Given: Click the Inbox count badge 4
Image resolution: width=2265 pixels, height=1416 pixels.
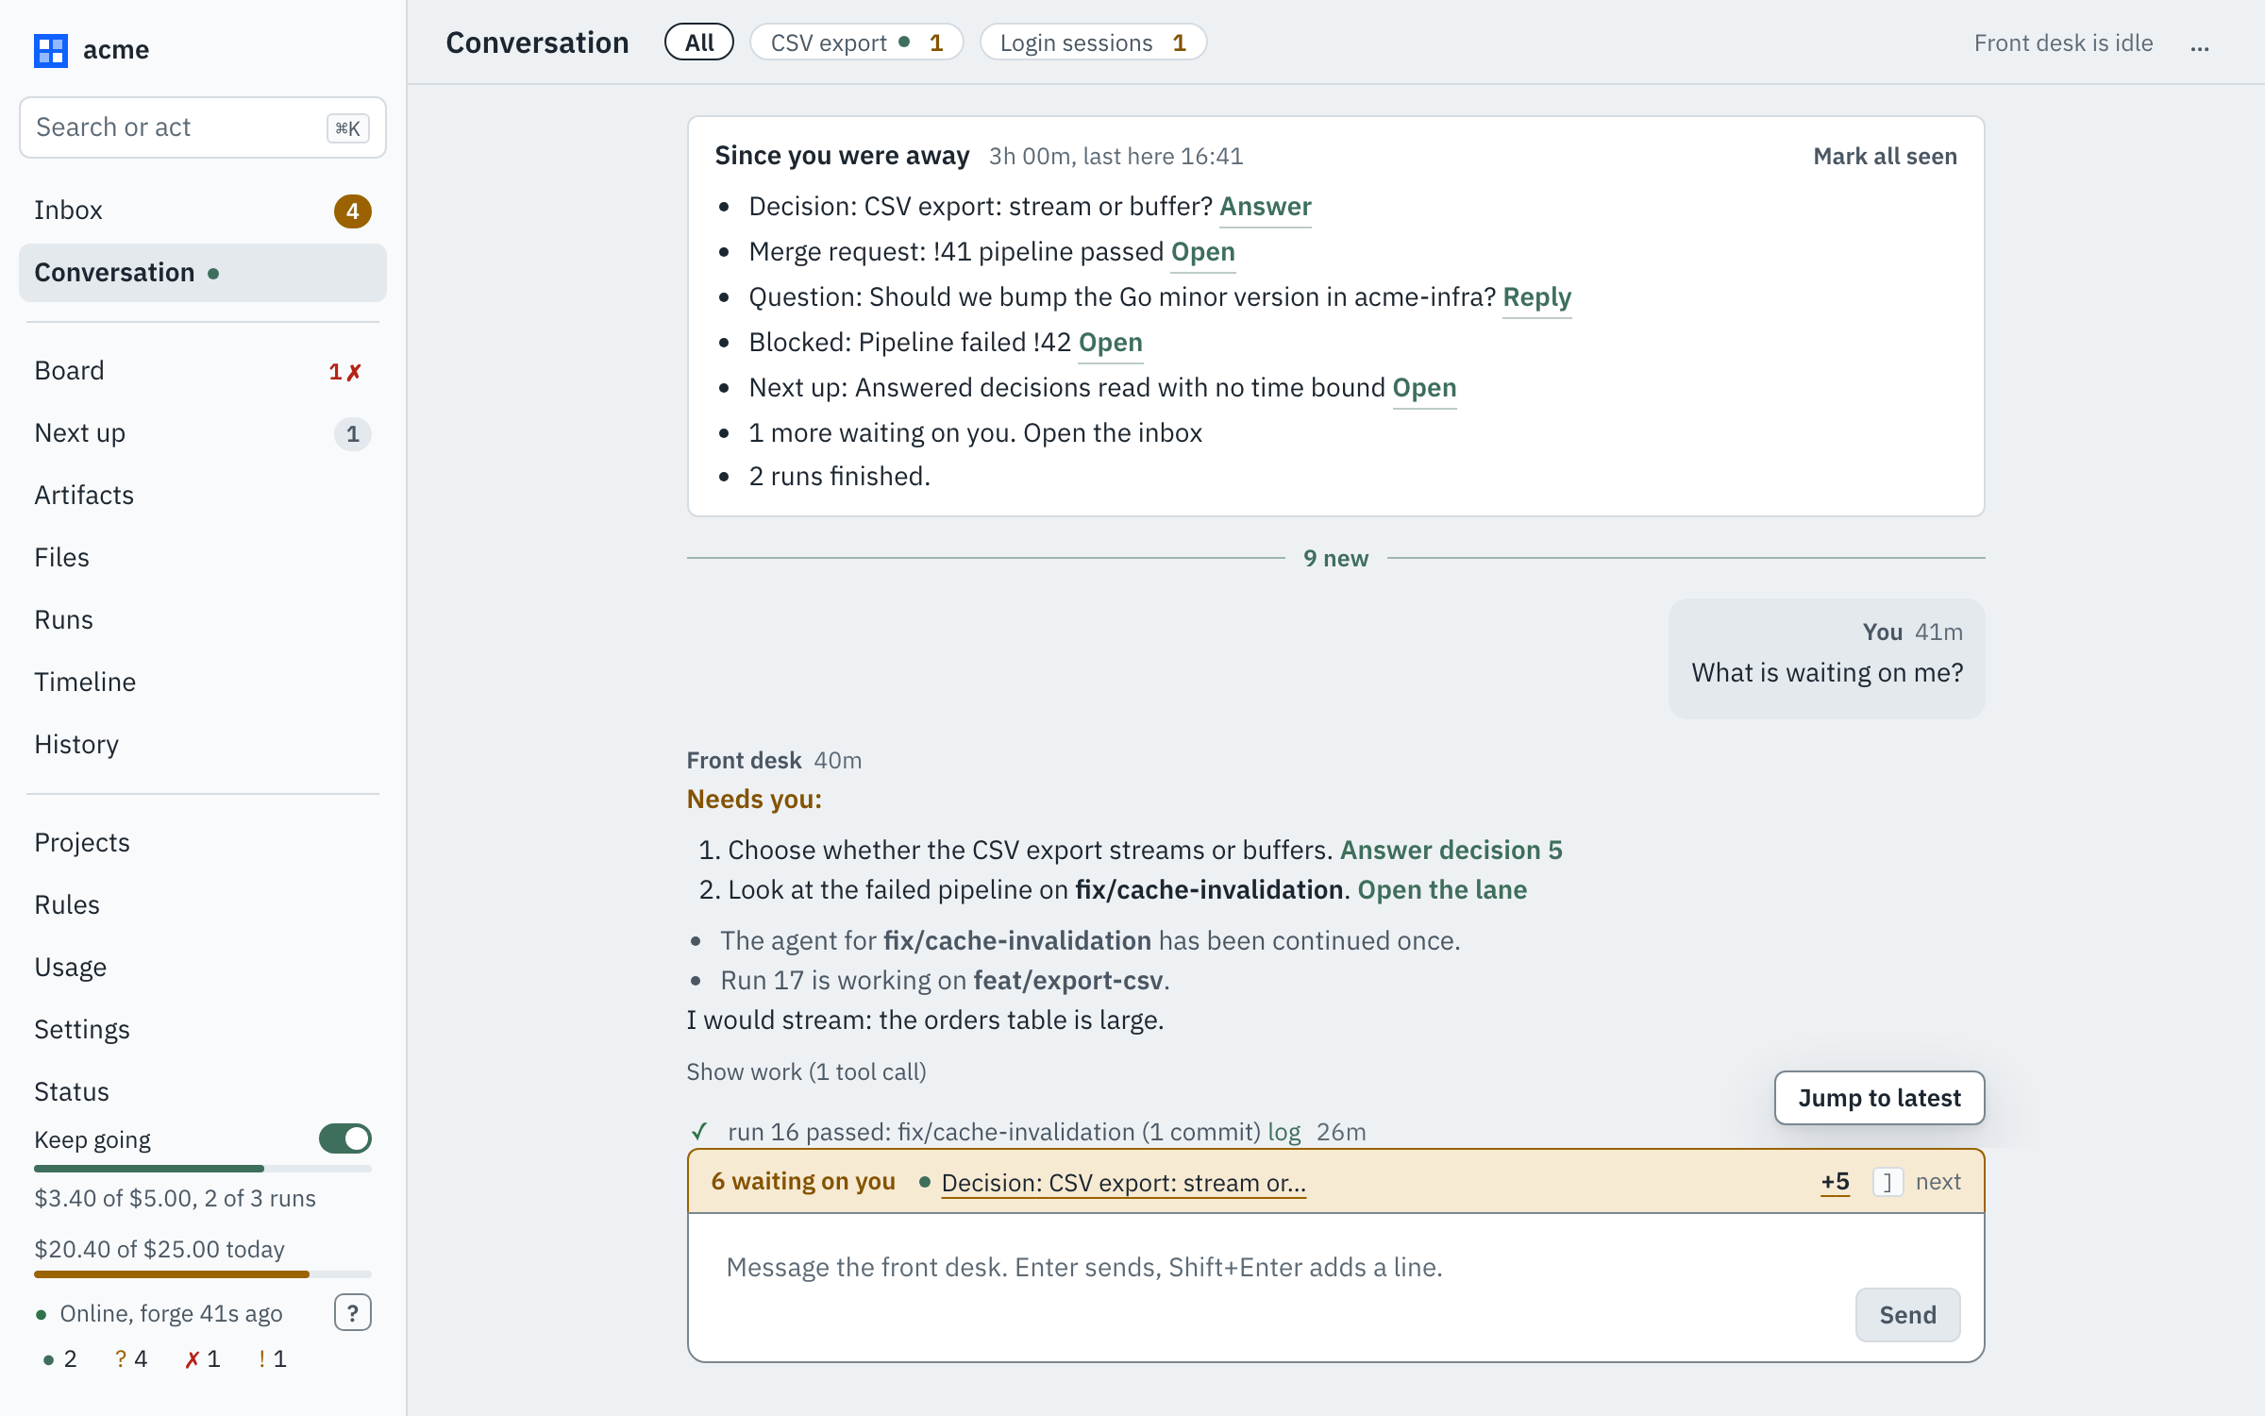Looking at the screenshot, I should 352,211.
